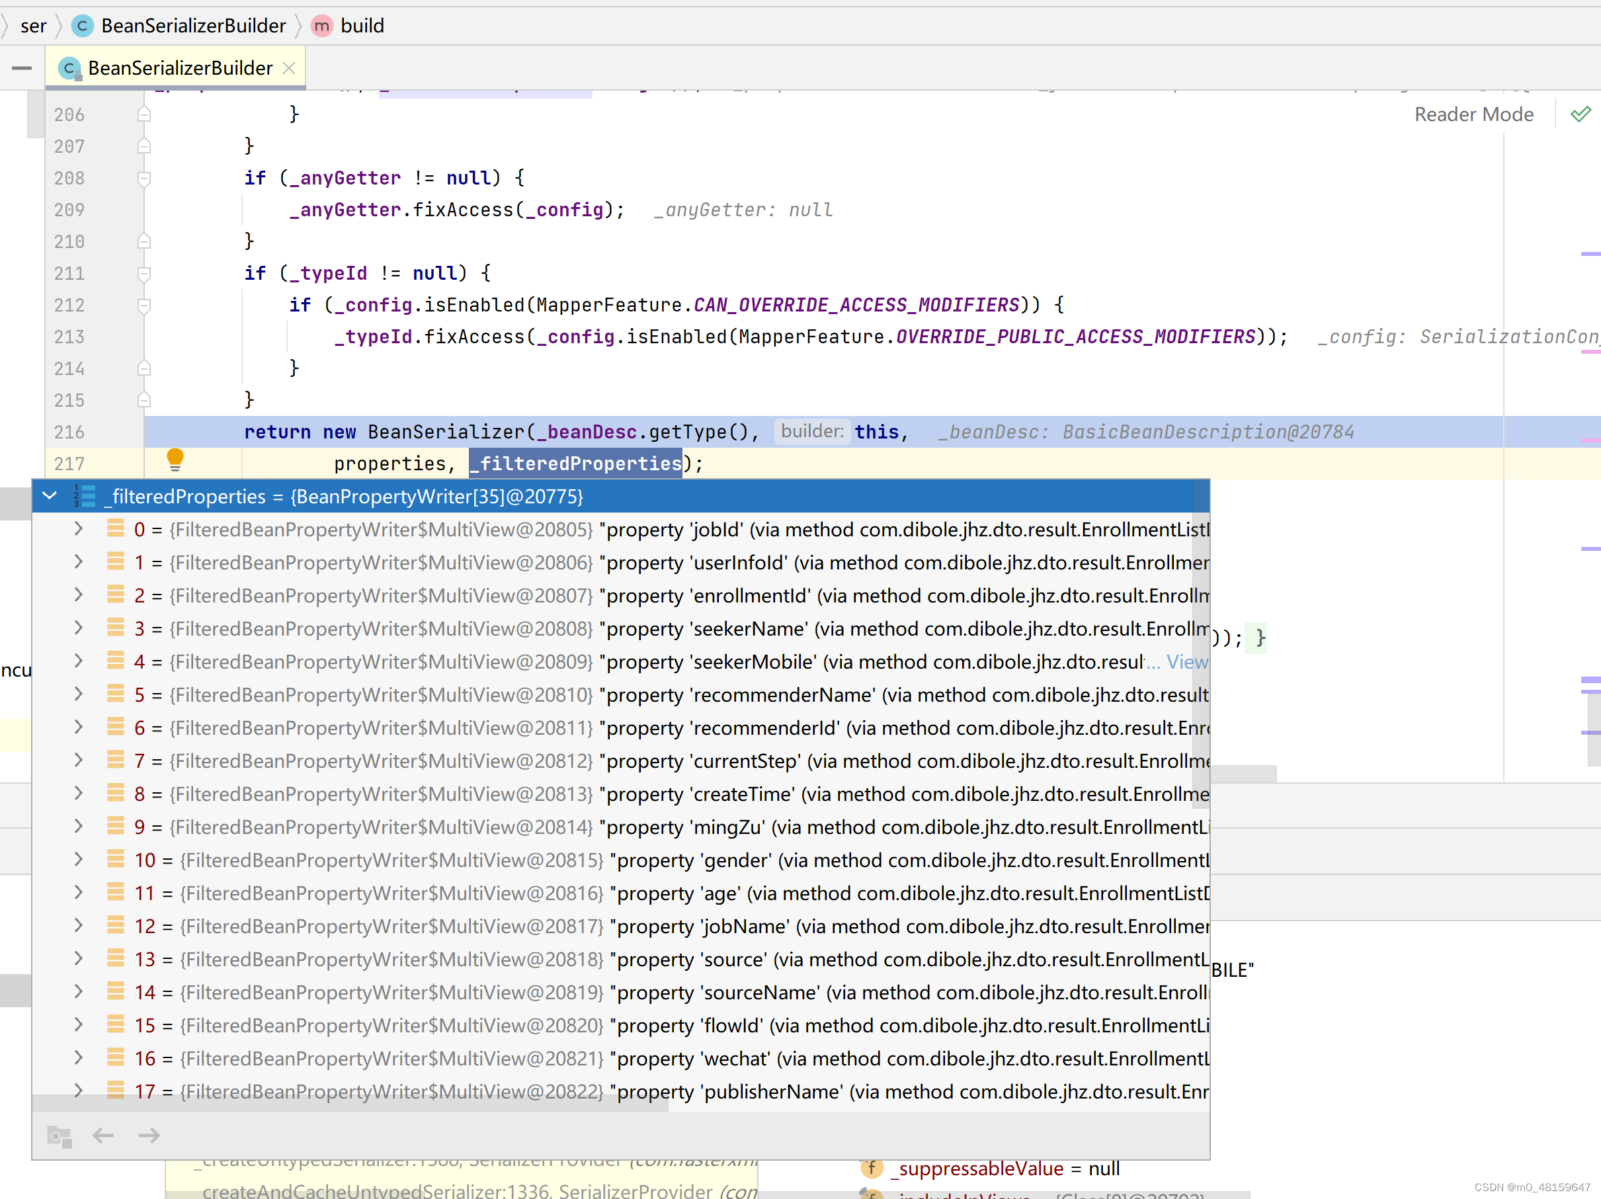1601x1199 pixels.
Task: Click the BeanSerializerBuilder class icon in breadcrumb
Action: [x=83, y=26]
